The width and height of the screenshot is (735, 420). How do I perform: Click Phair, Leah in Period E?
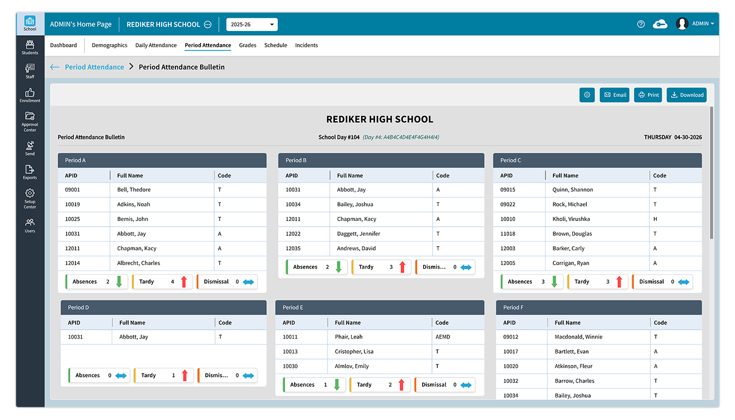click(349, 337)
